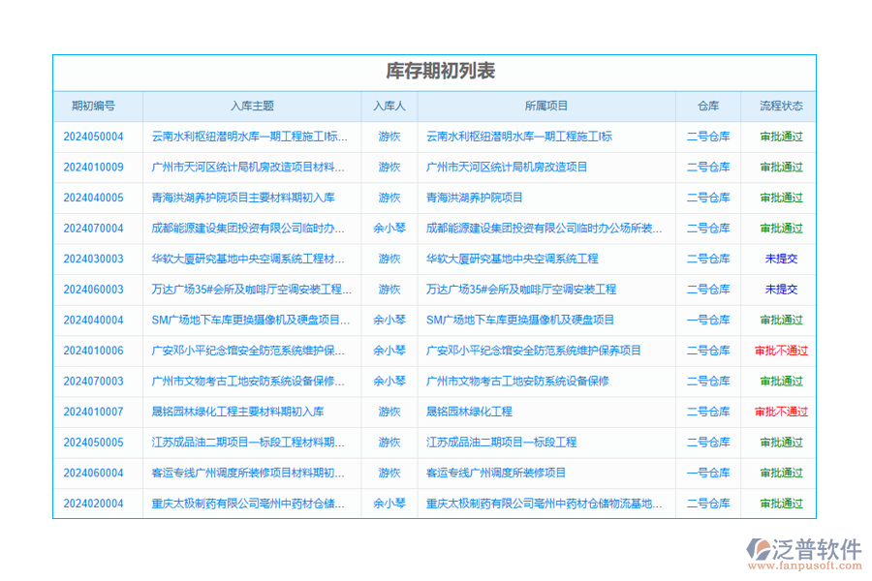查看 2024010006 行的「审批不通过」状态
The width and height of the screenshot is (872, 581).
click(x=781, y=351)
